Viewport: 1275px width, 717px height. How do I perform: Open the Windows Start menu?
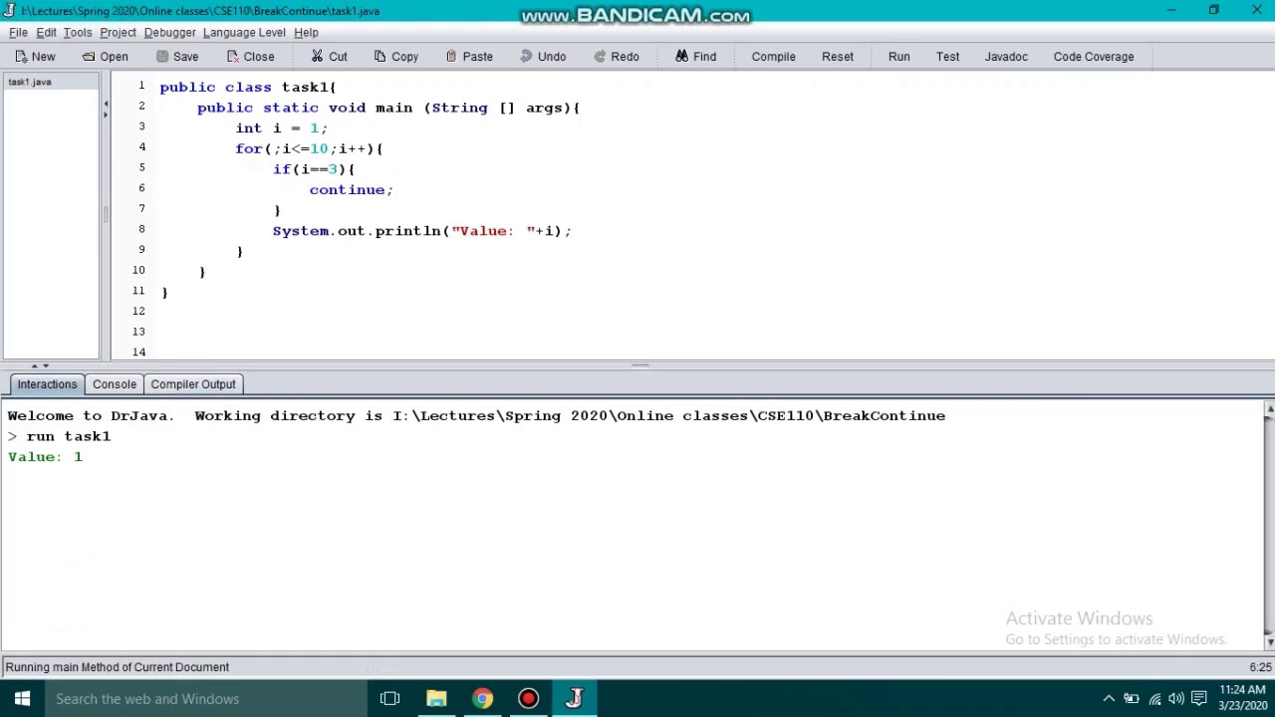pyautogui.click(x=22, y=699)
